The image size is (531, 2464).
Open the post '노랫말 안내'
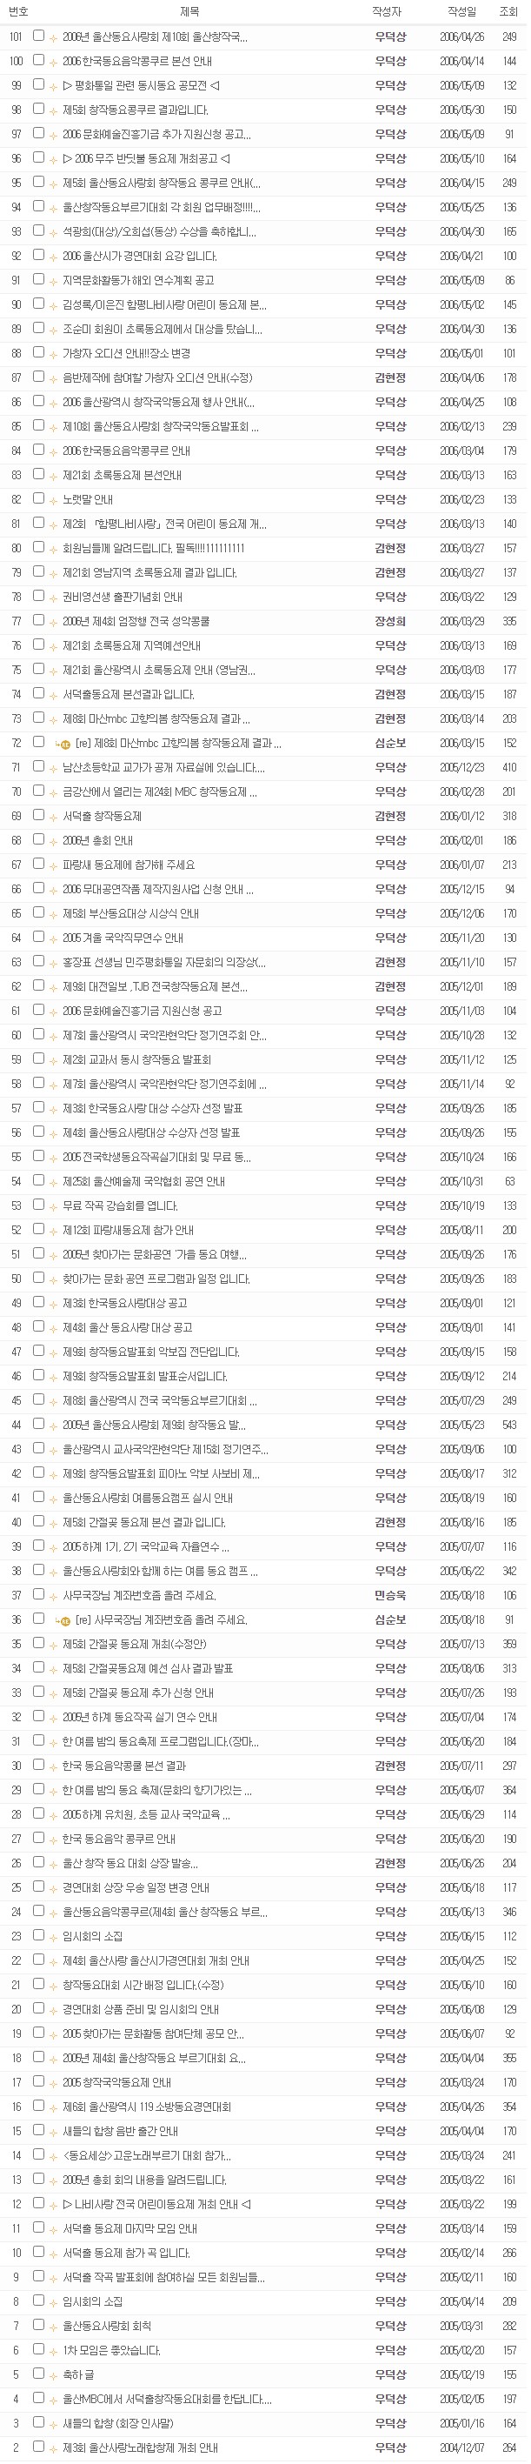click(x=88, y=499)
